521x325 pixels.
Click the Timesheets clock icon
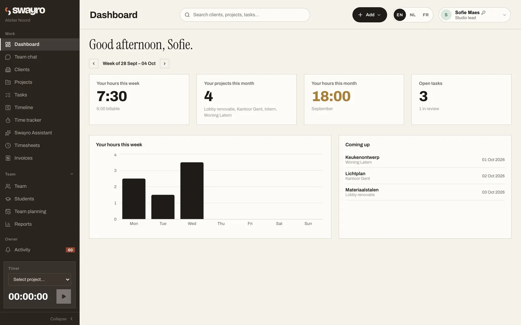[8, 146]
